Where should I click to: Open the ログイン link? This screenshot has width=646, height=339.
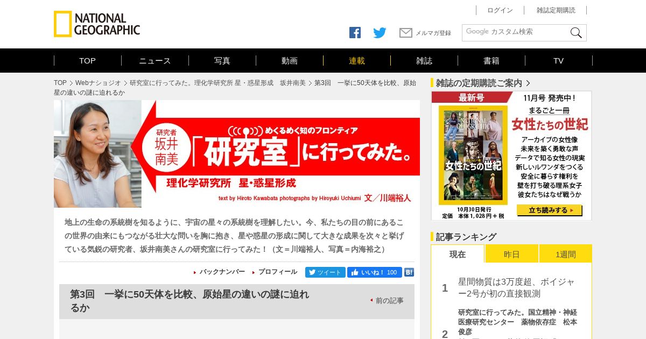click(x=500, y=10)
